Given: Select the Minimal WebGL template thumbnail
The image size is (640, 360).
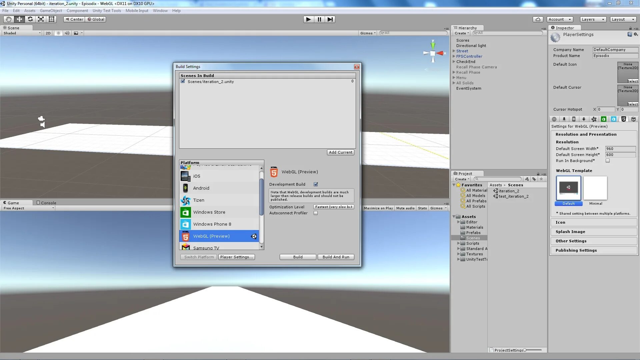Looking at the screenshot, I should 595,188.
